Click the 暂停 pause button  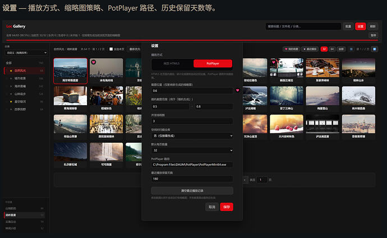click(374, 35)
